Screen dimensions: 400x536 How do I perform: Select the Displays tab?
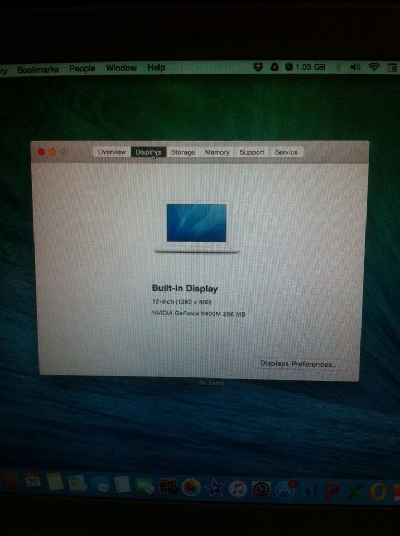pyautogui.click(x=148, y=152)
